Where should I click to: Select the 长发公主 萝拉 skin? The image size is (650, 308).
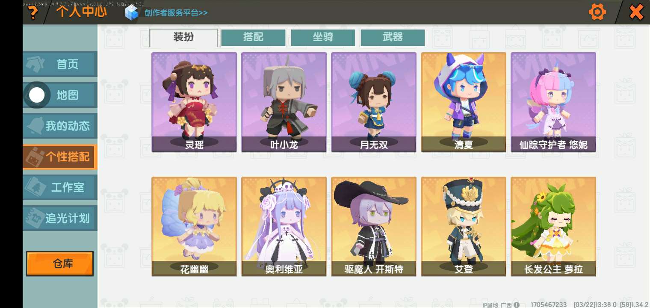(553, 227)
